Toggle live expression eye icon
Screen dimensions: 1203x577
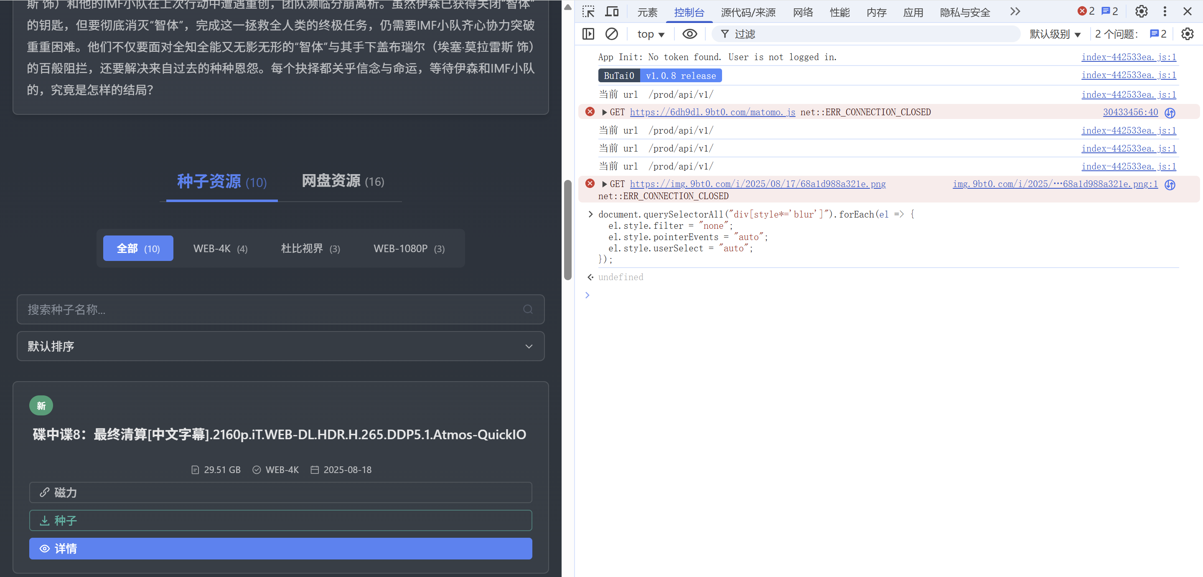(689, 34)
